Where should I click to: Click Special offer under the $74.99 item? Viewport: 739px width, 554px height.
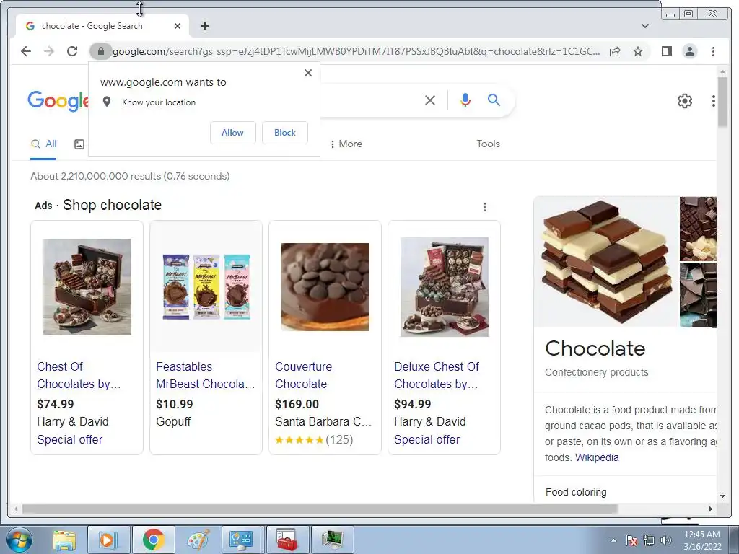point(70,439)
